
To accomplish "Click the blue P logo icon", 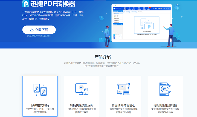I will [x=26, y=4].
